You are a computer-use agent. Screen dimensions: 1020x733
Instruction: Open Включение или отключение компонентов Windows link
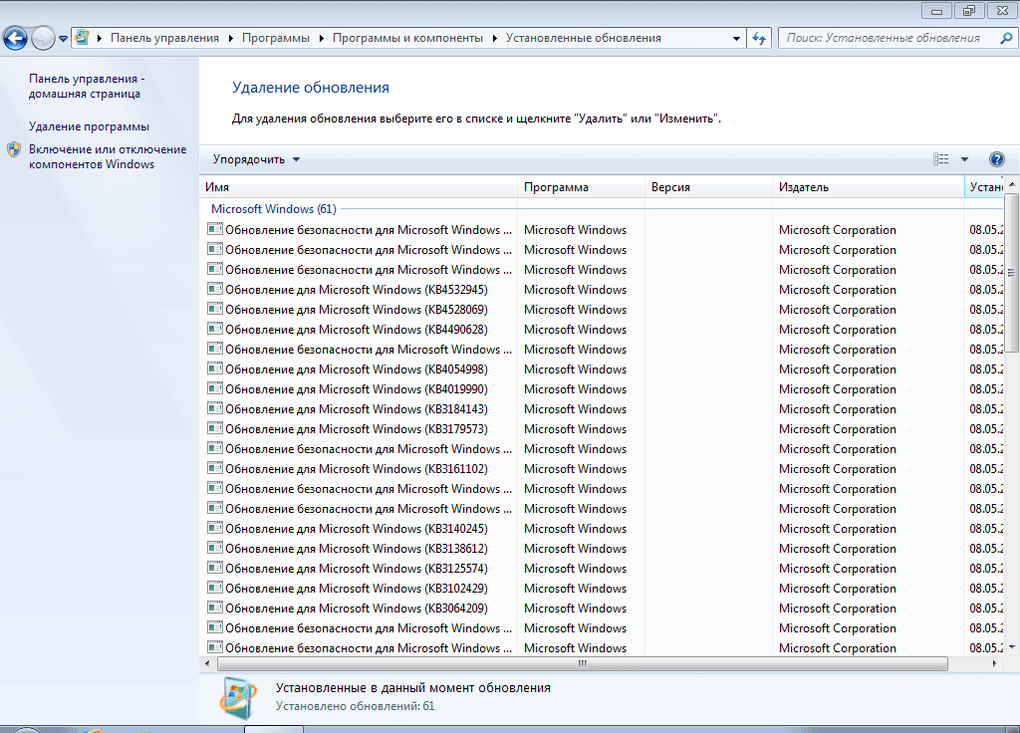tap(108, 156)
